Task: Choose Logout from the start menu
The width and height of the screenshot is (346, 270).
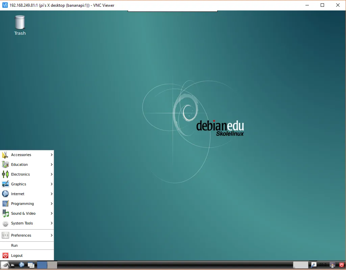Action: click(27, 256)
